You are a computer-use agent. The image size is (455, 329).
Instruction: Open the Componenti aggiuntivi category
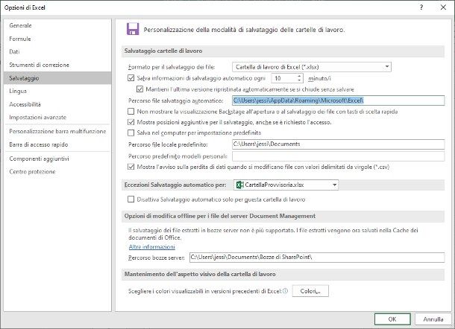(57, 159)
